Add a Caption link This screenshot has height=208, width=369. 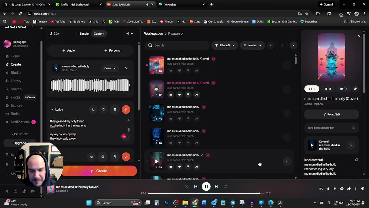[313, 104]
